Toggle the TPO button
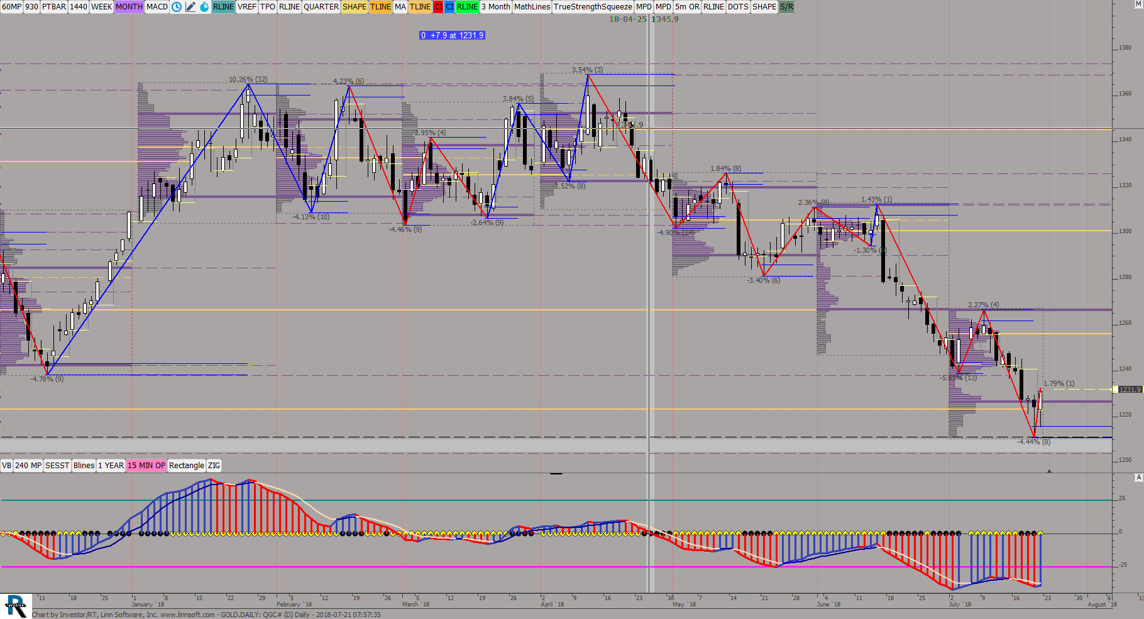 tap(268, 7)
